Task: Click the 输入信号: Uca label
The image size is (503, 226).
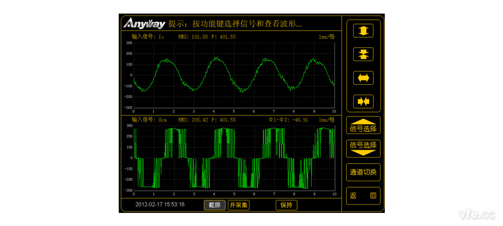Action: click(149, 120)
